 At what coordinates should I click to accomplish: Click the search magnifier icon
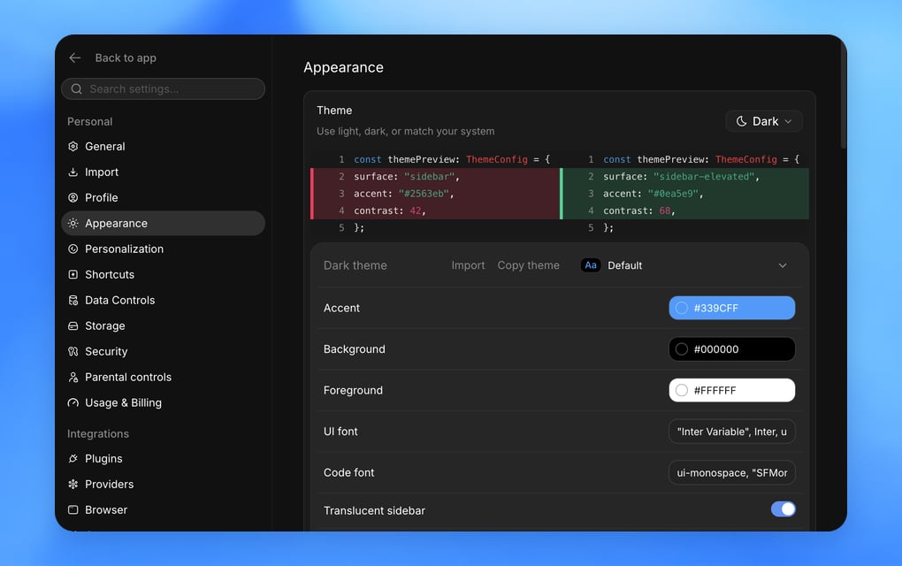point(77,89)
